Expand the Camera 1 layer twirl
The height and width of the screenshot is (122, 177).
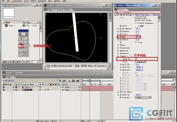(x=14, y=87)
